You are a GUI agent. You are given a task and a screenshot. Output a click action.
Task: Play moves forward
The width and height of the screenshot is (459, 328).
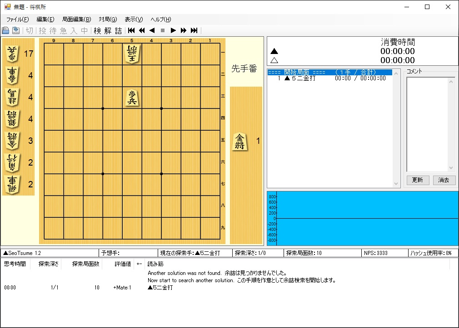click(173, 30)
